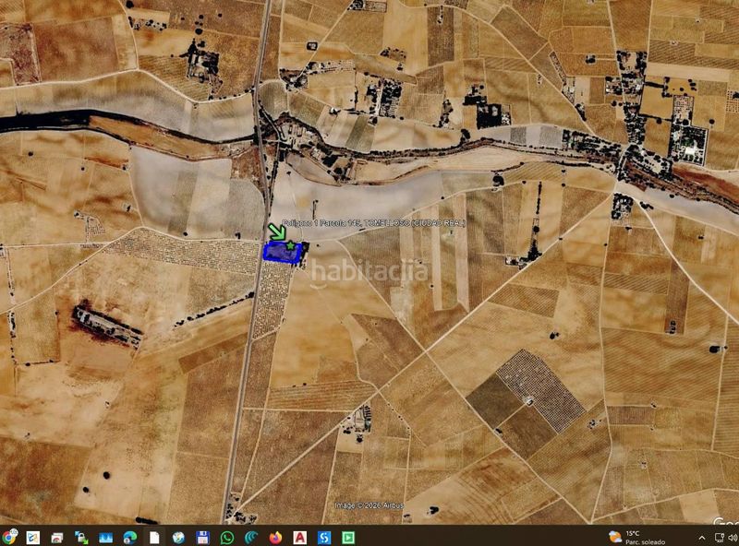739x546 pixels.
Task: Open the teal wave app taskbar icon
Action: coord(251,537)
